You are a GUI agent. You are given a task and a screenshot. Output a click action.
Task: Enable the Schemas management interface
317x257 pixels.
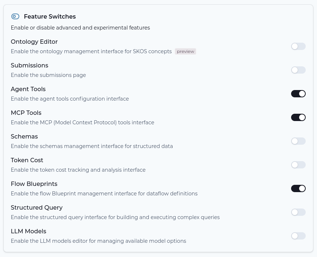coord(298,141)
